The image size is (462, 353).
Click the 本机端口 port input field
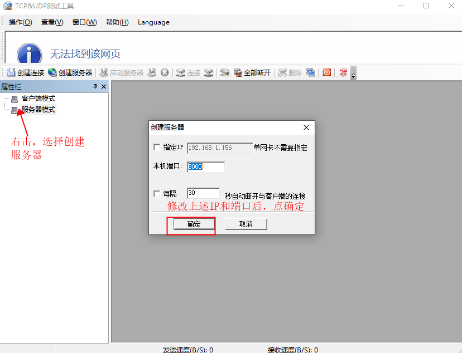(206, 167)
